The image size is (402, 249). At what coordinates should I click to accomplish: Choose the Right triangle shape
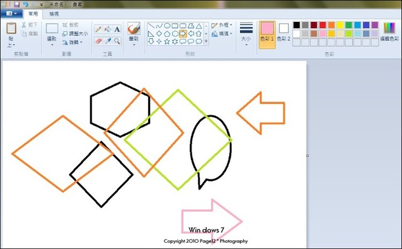(151, 33)
